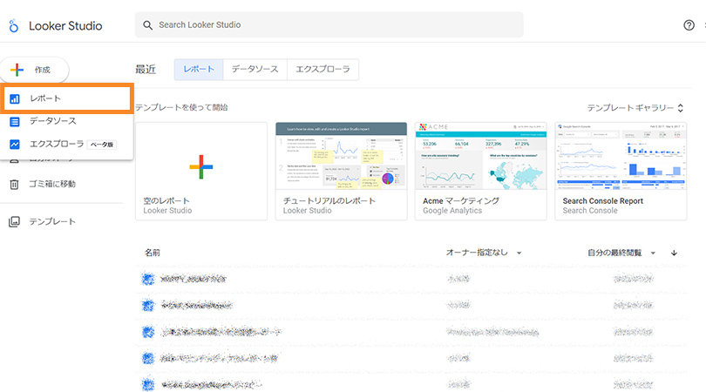Click the ベータ版 badge
This screenshot has height=392, width=706.
tap(102, 145)
